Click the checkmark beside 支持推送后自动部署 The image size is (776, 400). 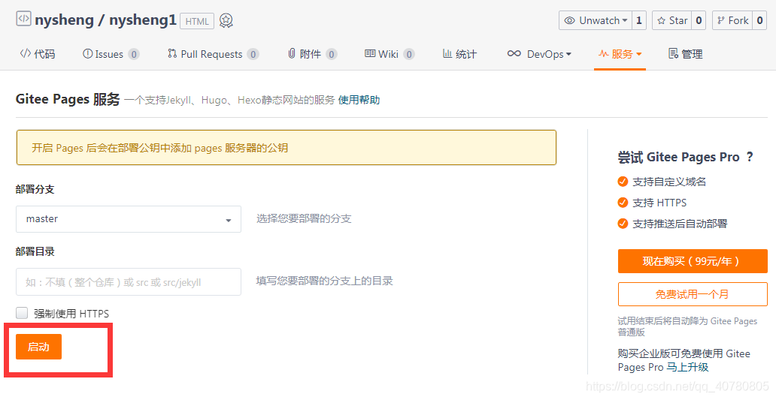pyautogui.click(x=623, y=224)
